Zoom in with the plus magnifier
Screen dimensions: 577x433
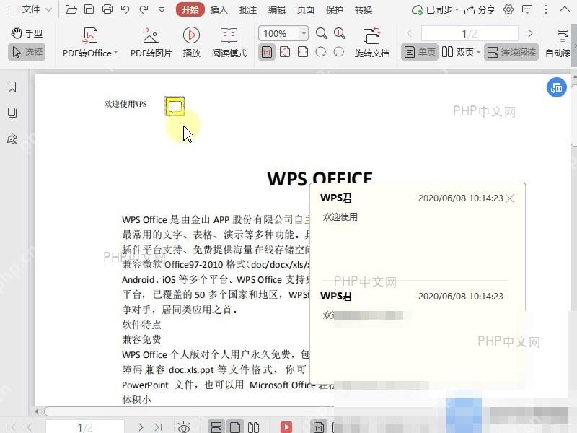pyautogui.click(x=339, y=33)
